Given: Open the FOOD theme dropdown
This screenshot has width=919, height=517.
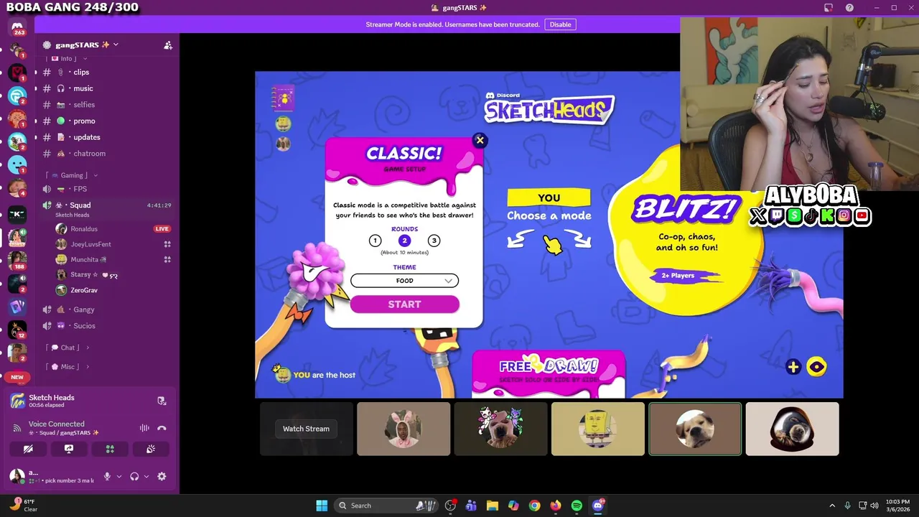Looking at the screenshot, I should 404,281.
